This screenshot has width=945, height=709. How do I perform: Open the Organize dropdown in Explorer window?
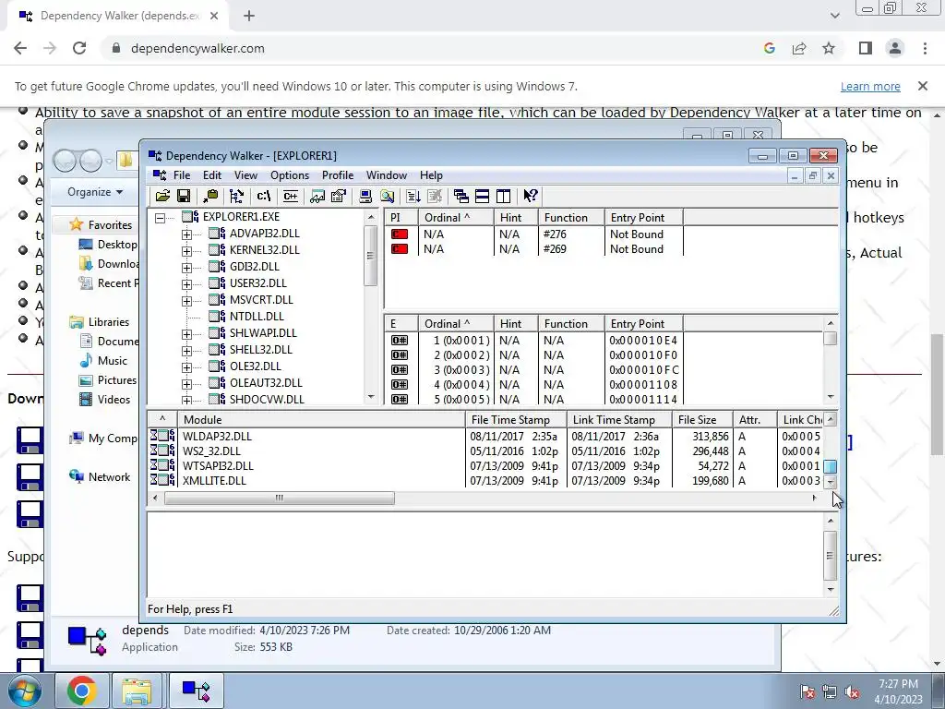pos(95,192)
